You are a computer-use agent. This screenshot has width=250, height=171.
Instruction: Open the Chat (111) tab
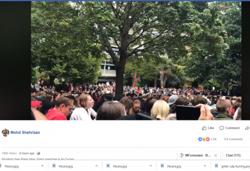pos(233,156)
